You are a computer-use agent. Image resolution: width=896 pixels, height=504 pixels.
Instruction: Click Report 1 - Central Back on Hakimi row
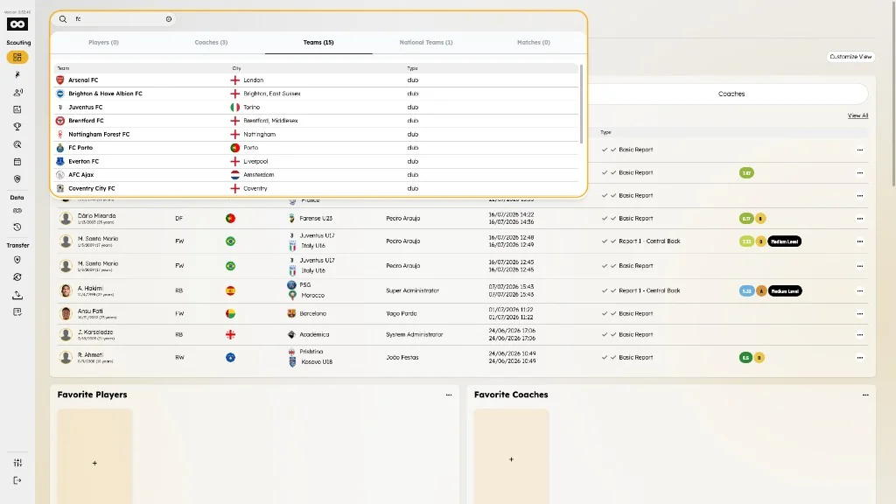(649, 290)
